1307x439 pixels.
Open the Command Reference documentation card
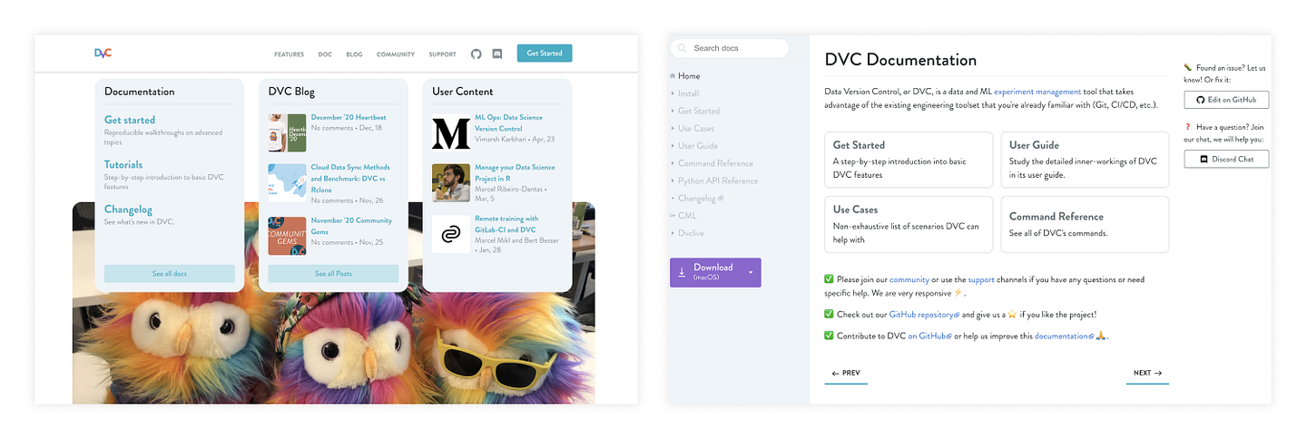click(1085, 225)
